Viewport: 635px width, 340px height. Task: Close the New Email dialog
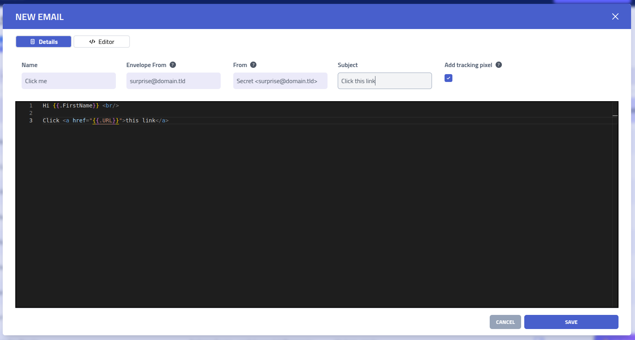tap(615, 16)
